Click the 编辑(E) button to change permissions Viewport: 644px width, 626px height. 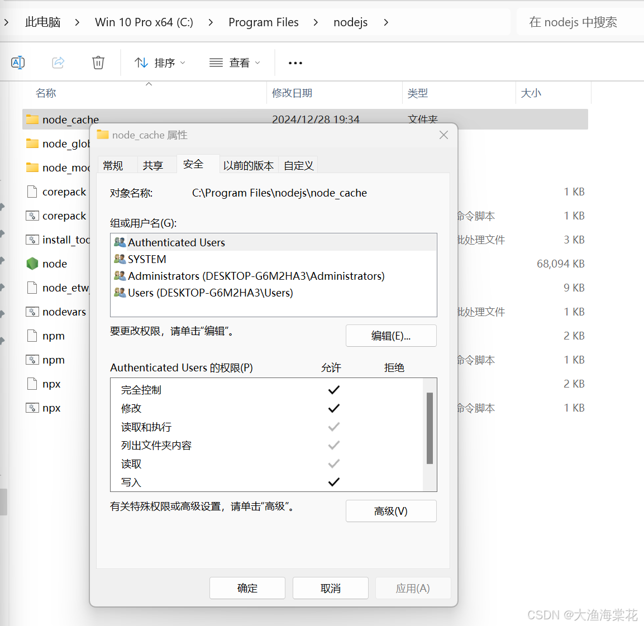point(391,335)
